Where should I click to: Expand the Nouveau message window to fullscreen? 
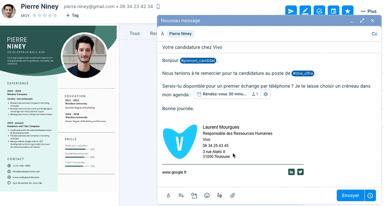click(x=362, y=20)
